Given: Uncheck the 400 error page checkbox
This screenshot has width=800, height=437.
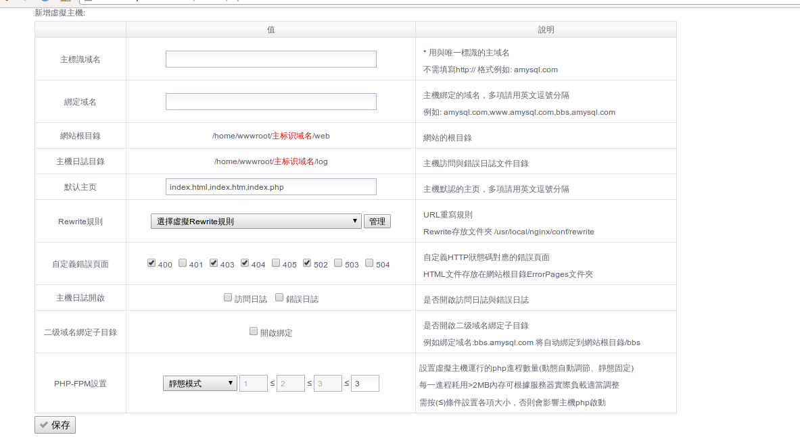Looking at the screenshot, I should 151,263.
